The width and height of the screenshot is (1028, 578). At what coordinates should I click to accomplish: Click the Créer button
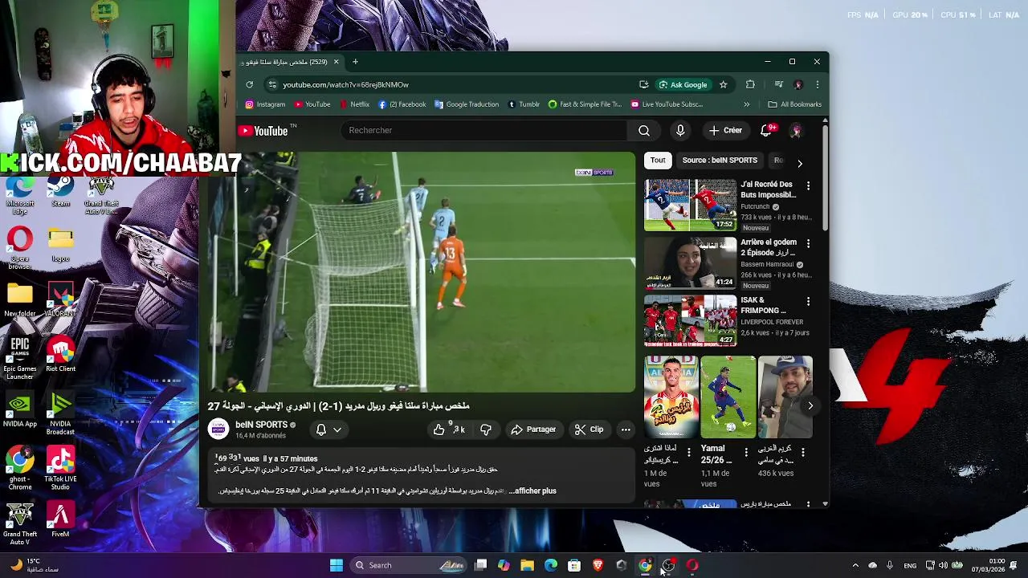coord(725,130)
